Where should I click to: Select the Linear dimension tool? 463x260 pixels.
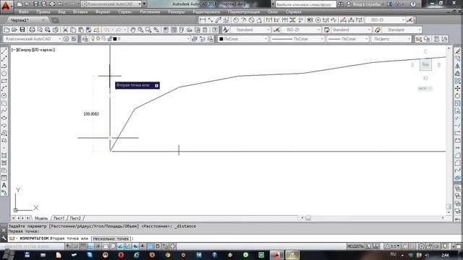[203, 20]
